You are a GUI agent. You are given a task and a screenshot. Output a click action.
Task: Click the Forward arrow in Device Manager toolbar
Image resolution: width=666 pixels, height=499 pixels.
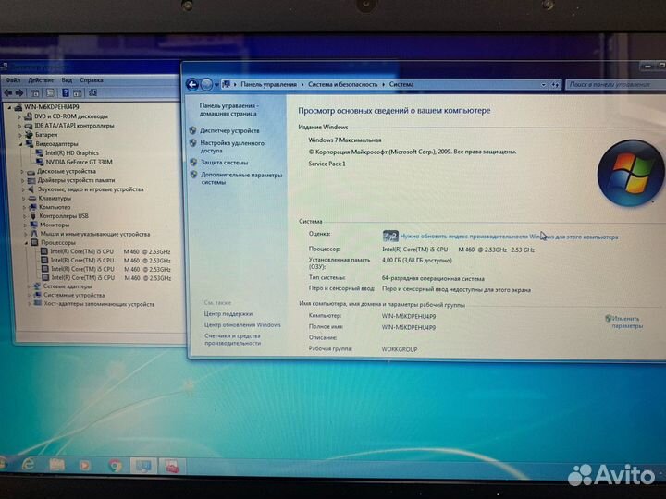(19, 92)
